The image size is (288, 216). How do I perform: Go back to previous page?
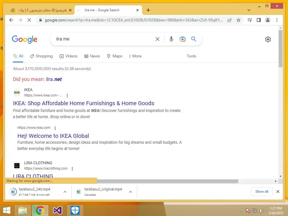click(11, 20)
